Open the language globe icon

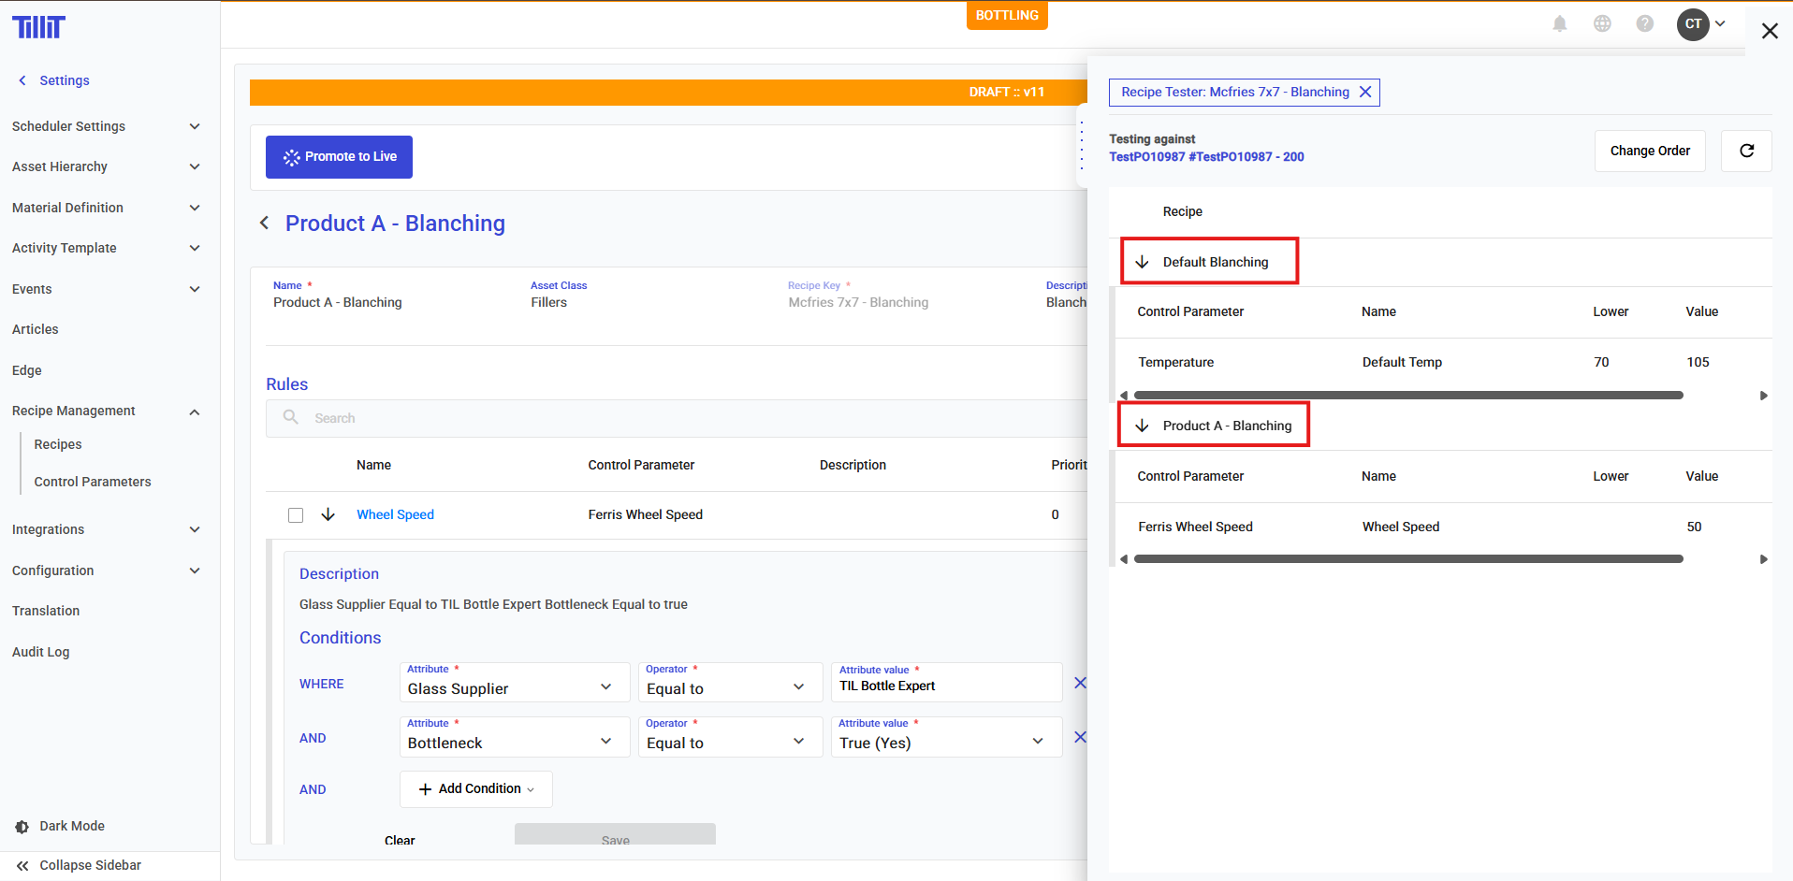[x=1602, y=24]
